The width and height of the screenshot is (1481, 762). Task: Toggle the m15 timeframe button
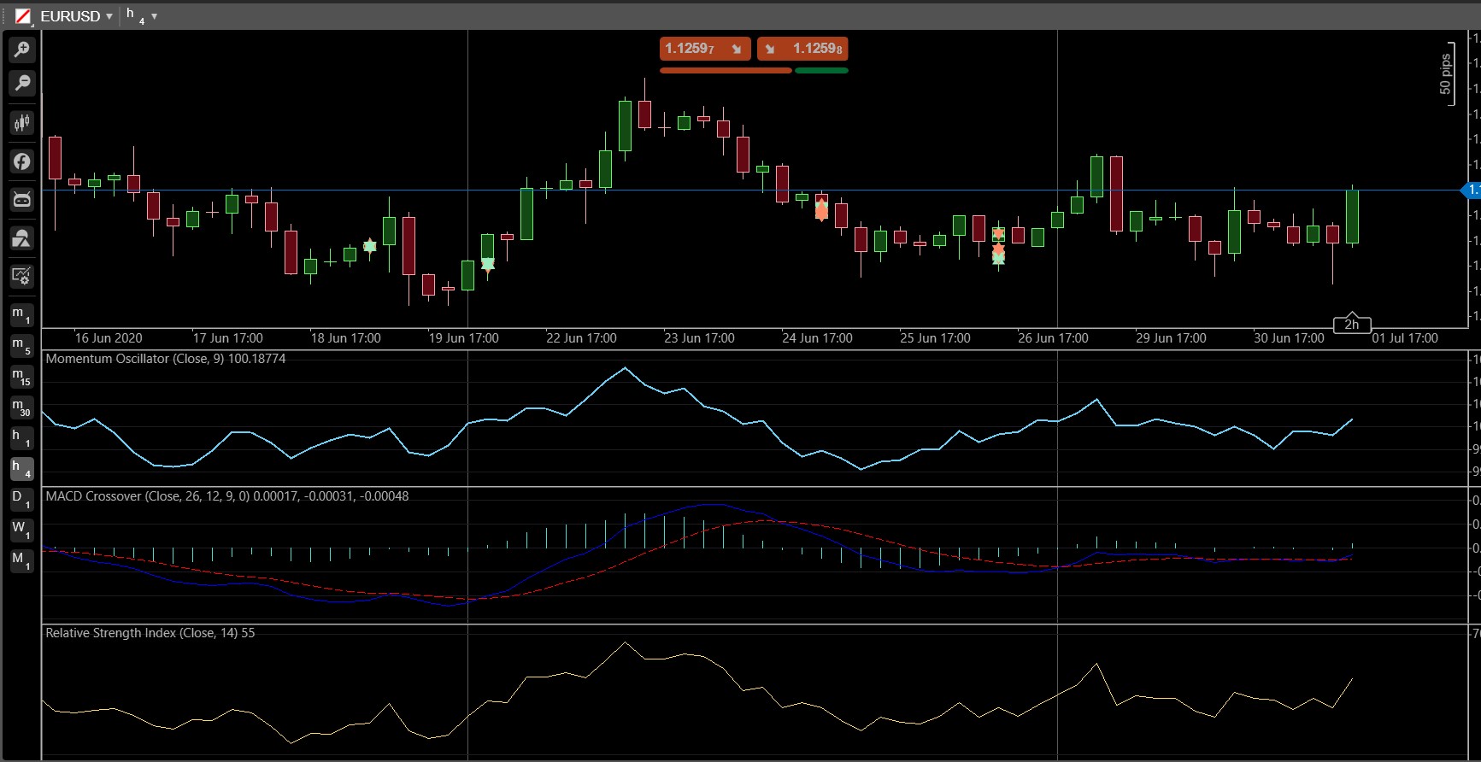[x=21, y=377]
